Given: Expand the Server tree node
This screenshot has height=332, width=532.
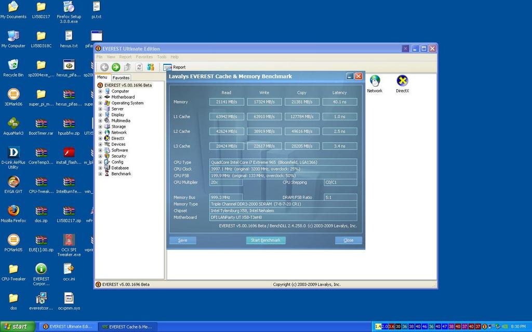Looking at the screenshot, I should (x=100, y=109).
